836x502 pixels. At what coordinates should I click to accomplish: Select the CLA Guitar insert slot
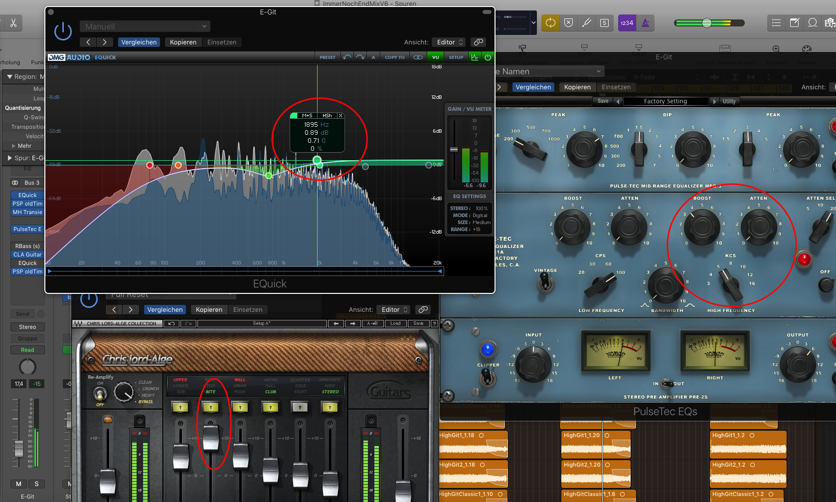(x=27, y=254)
